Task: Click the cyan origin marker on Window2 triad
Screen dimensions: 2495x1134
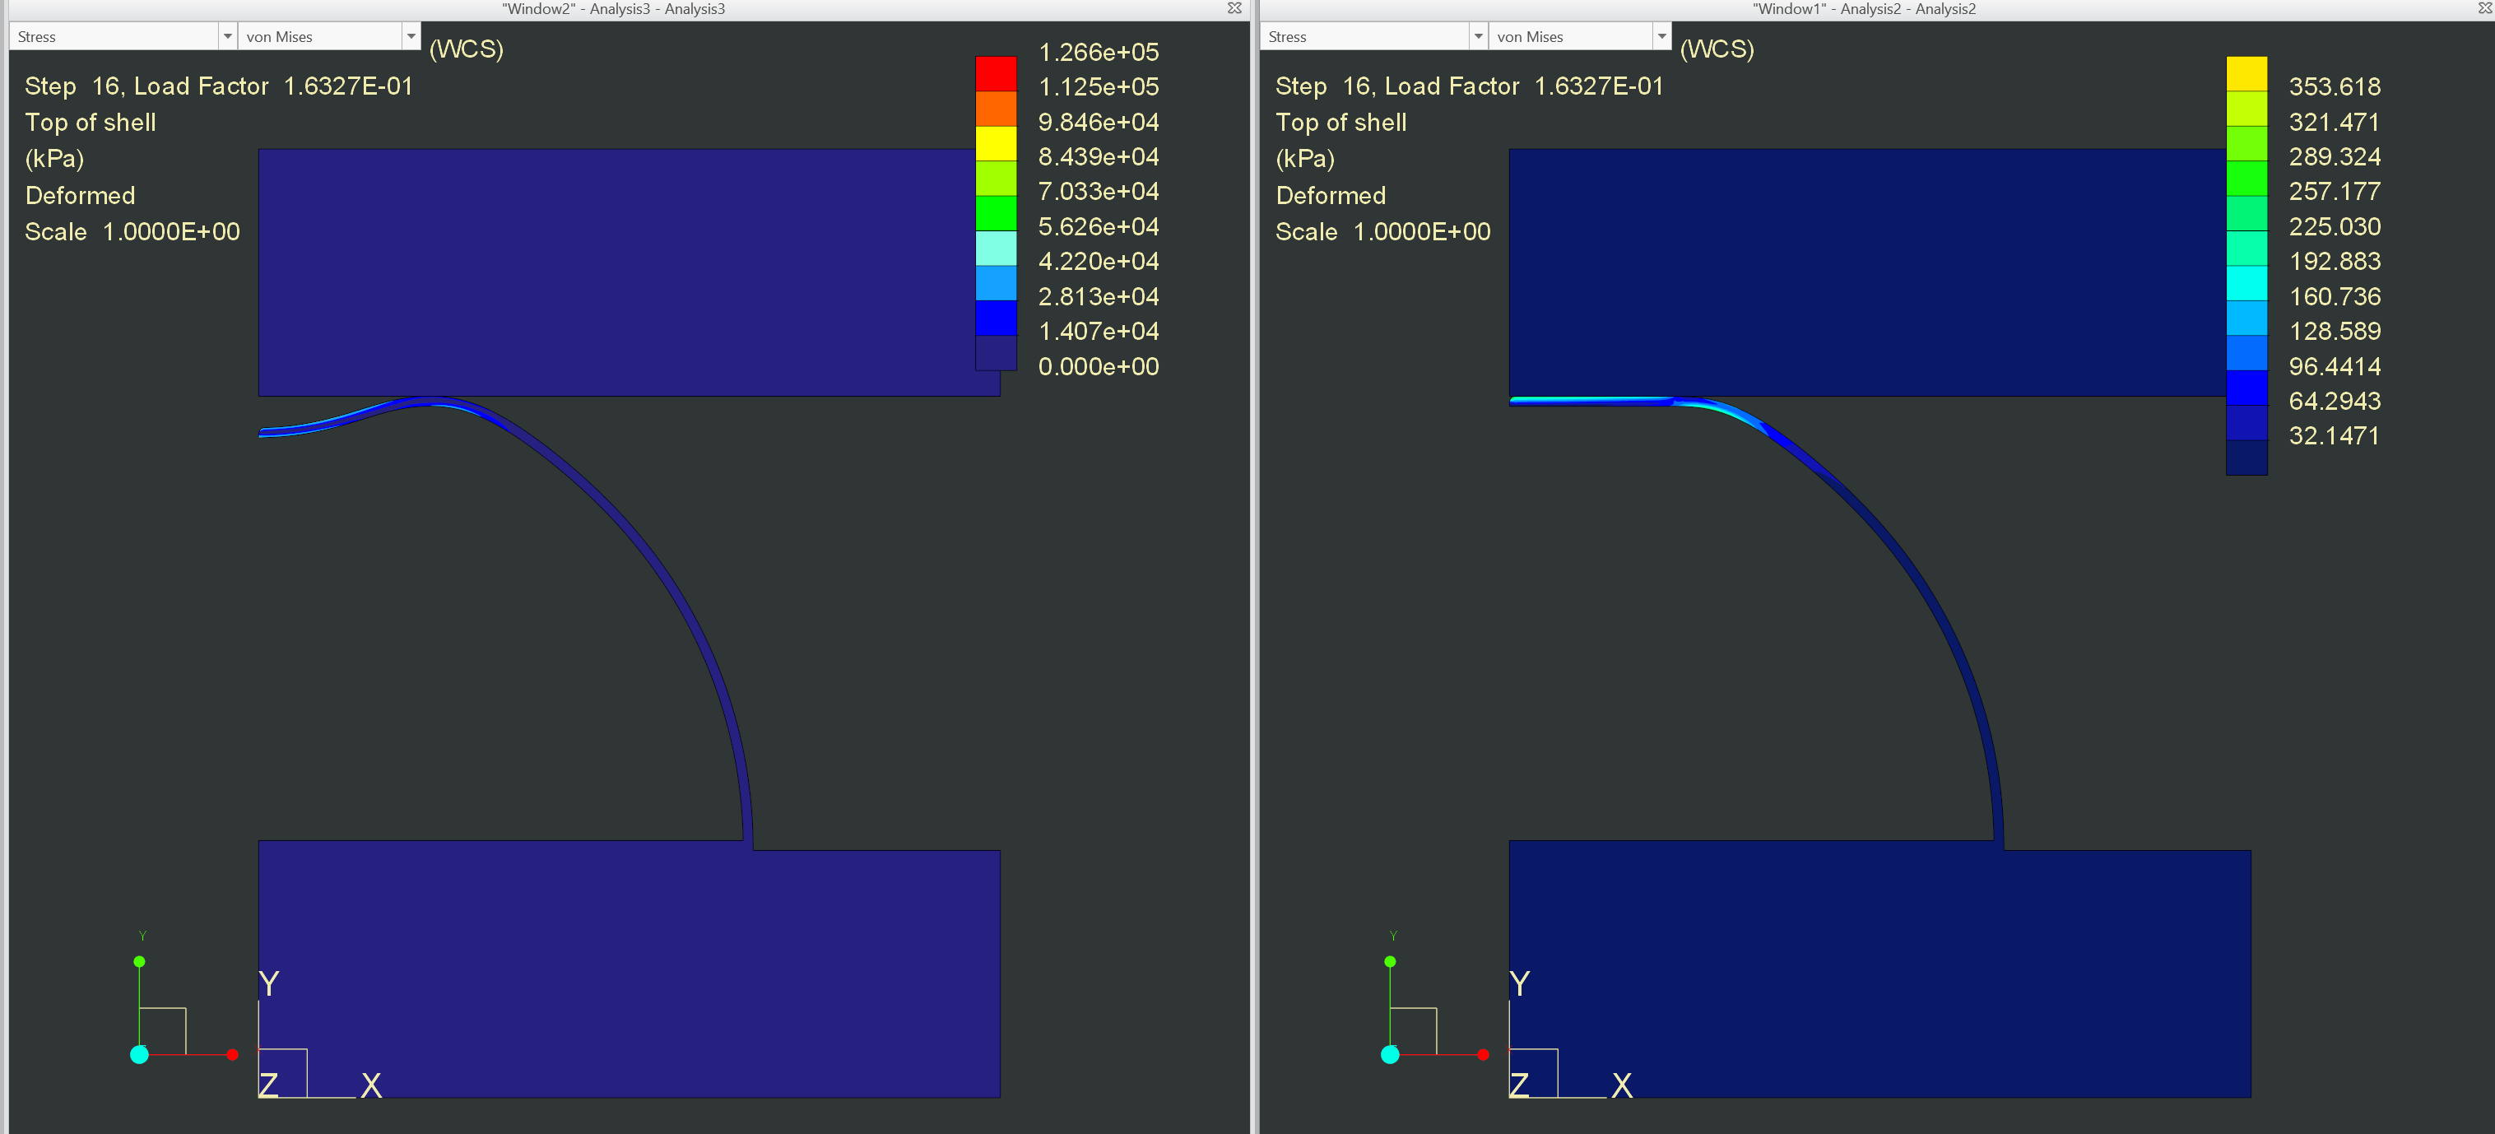Action: (139, 1056)
